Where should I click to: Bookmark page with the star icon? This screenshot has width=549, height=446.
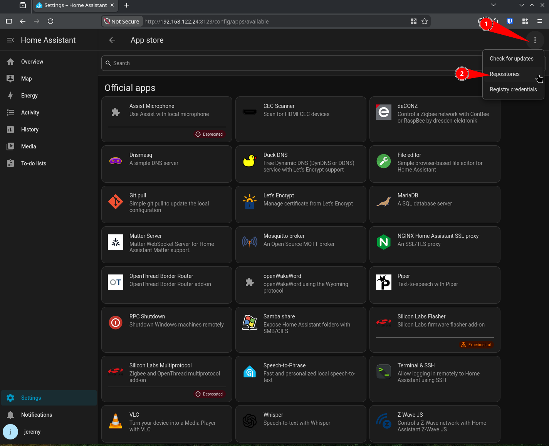[x=425, y=21]
